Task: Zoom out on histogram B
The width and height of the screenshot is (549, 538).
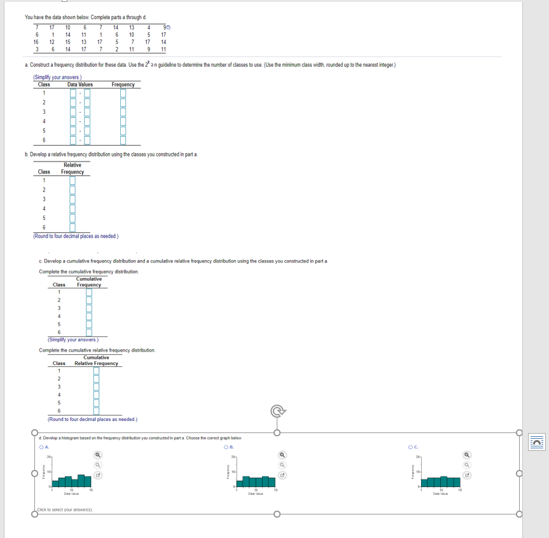Action: (x=282, y=465)
